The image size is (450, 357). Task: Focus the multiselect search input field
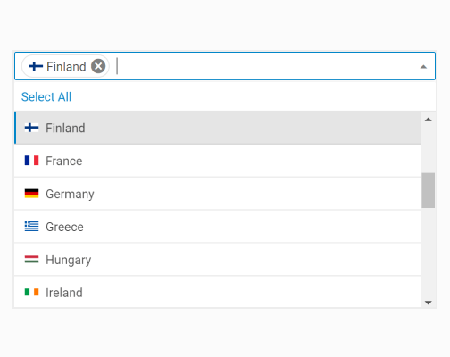[265, 66]
